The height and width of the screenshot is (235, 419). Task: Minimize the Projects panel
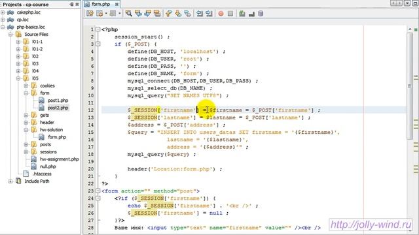pyautogui.click(x=71, y=5)
